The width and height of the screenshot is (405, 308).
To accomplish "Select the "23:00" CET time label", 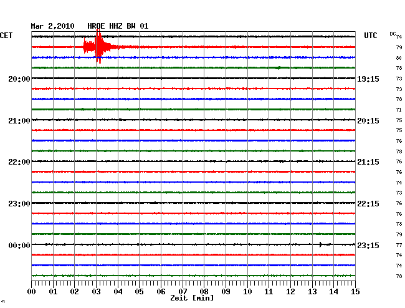I will (19, 204).
